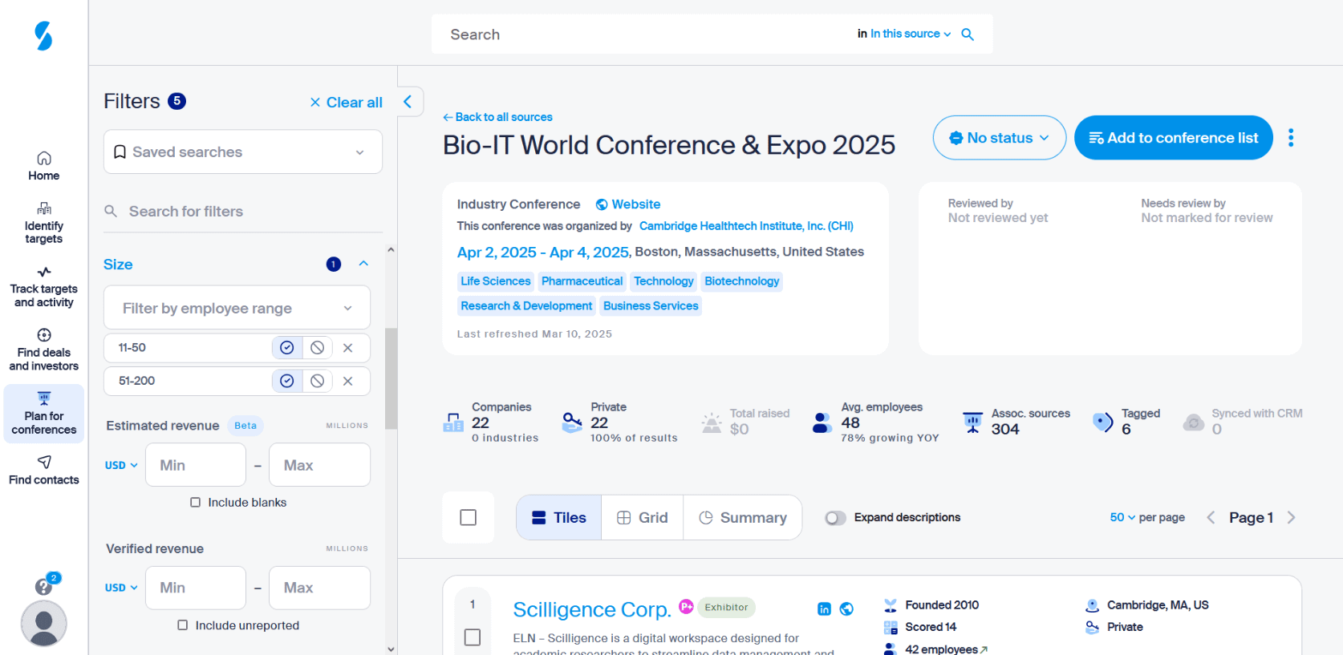Viewport: 1343px width, 655px height.
Task: Go to the next results page
Action: coord(1291,518)
